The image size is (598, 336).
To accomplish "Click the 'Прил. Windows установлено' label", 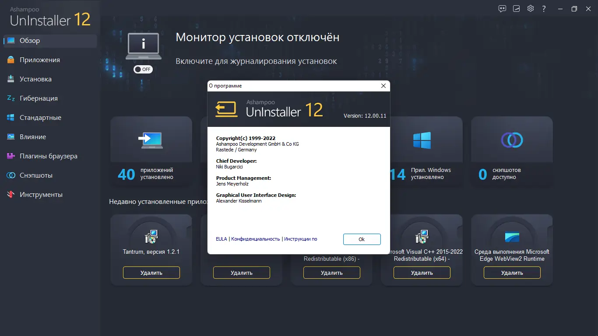I will pyautogui.click(x=431, y=174).
